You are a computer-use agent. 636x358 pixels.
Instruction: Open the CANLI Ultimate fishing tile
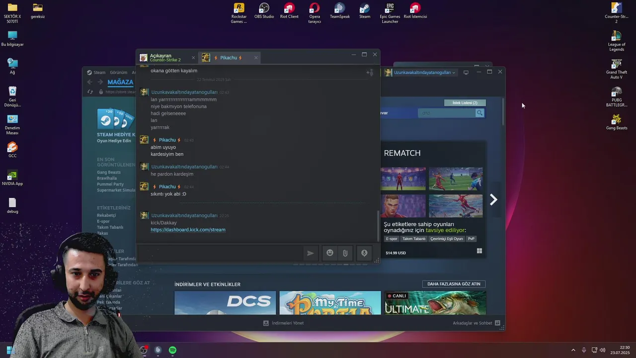tap(435, 303)
